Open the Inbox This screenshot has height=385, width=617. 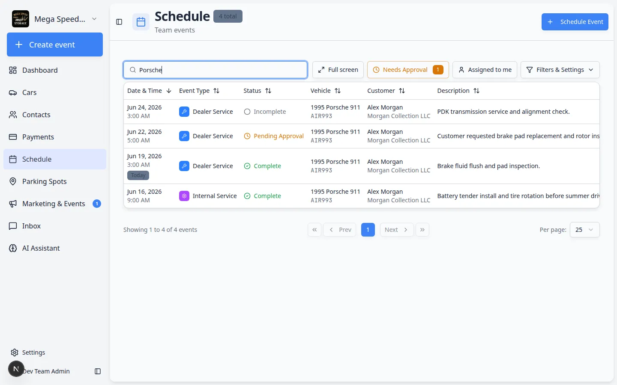(x=55, y=226)
